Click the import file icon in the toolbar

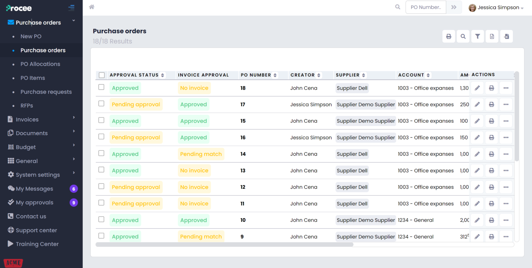[506, 36]
